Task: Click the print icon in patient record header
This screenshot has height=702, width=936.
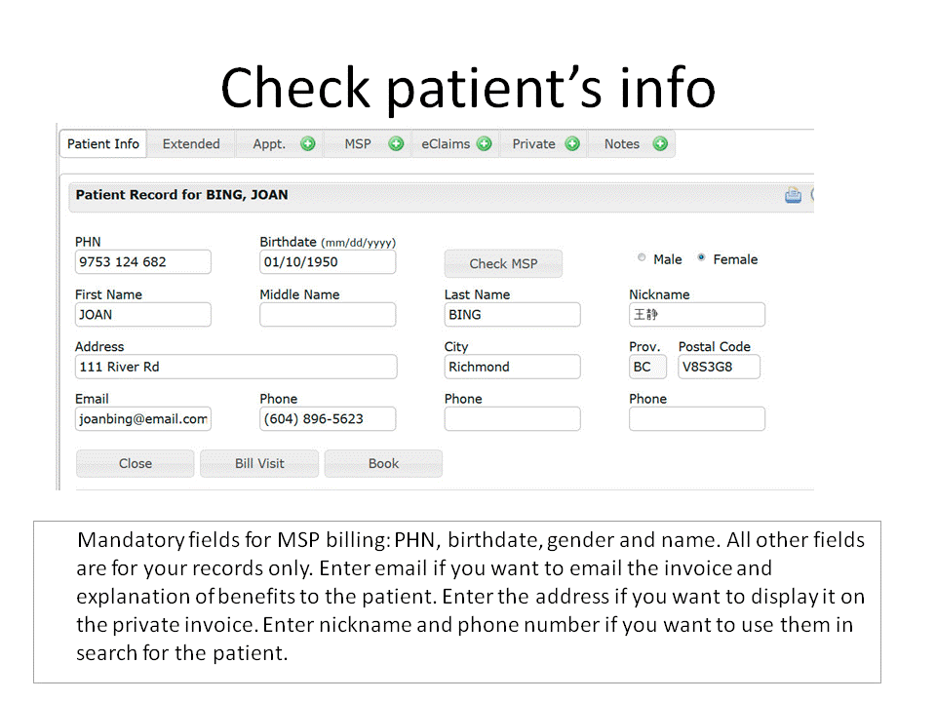Action: point(793,195)
